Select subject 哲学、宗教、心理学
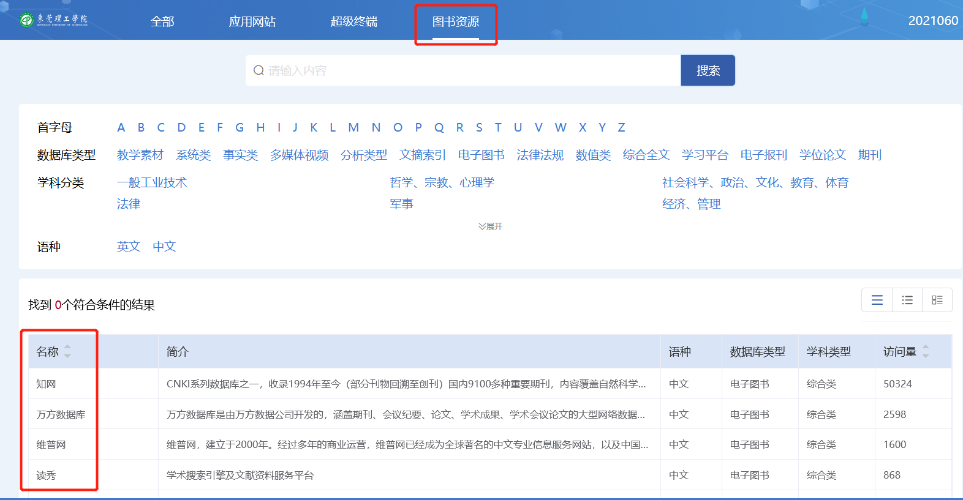This screenshot has width=963, height=500. coord(442,182)
